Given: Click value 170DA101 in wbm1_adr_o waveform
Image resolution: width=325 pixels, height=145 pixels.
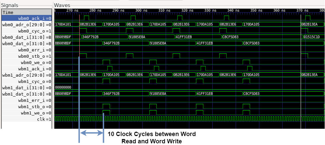Looking at the screenshot, I should 63,75.
